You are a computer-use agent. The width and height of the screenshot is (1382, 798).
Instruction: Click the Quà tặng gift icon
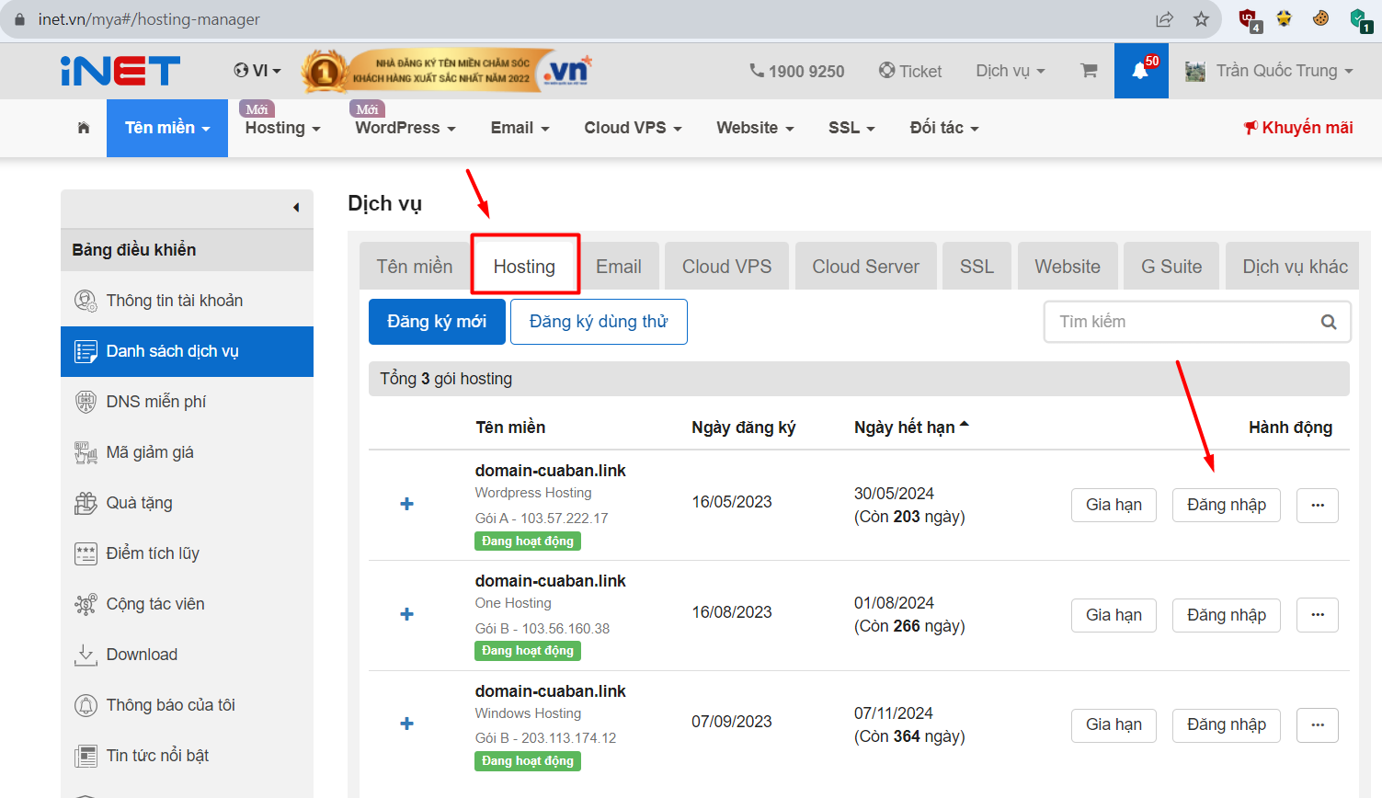[x=86, y=503]
